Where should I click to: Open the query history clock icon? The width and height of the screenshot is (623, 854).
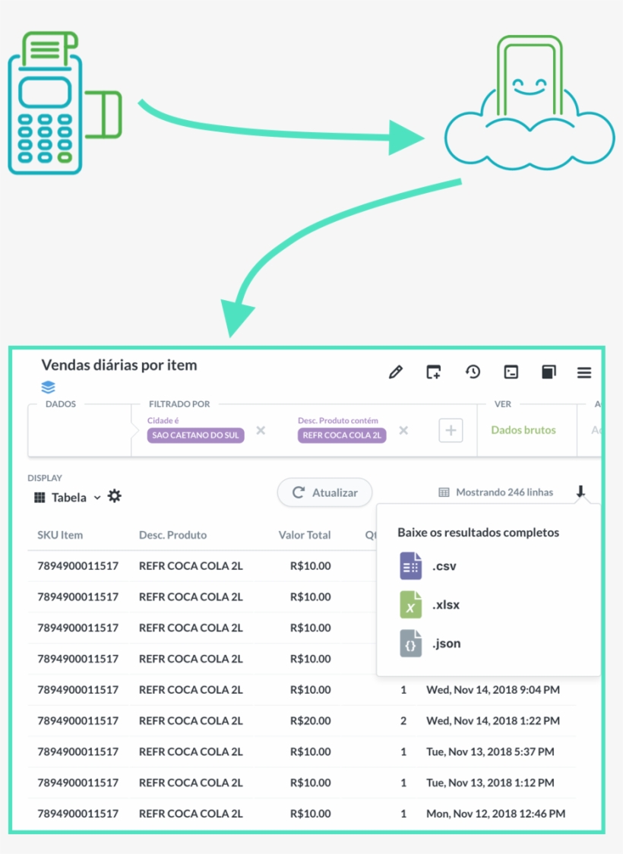(473, 372)
